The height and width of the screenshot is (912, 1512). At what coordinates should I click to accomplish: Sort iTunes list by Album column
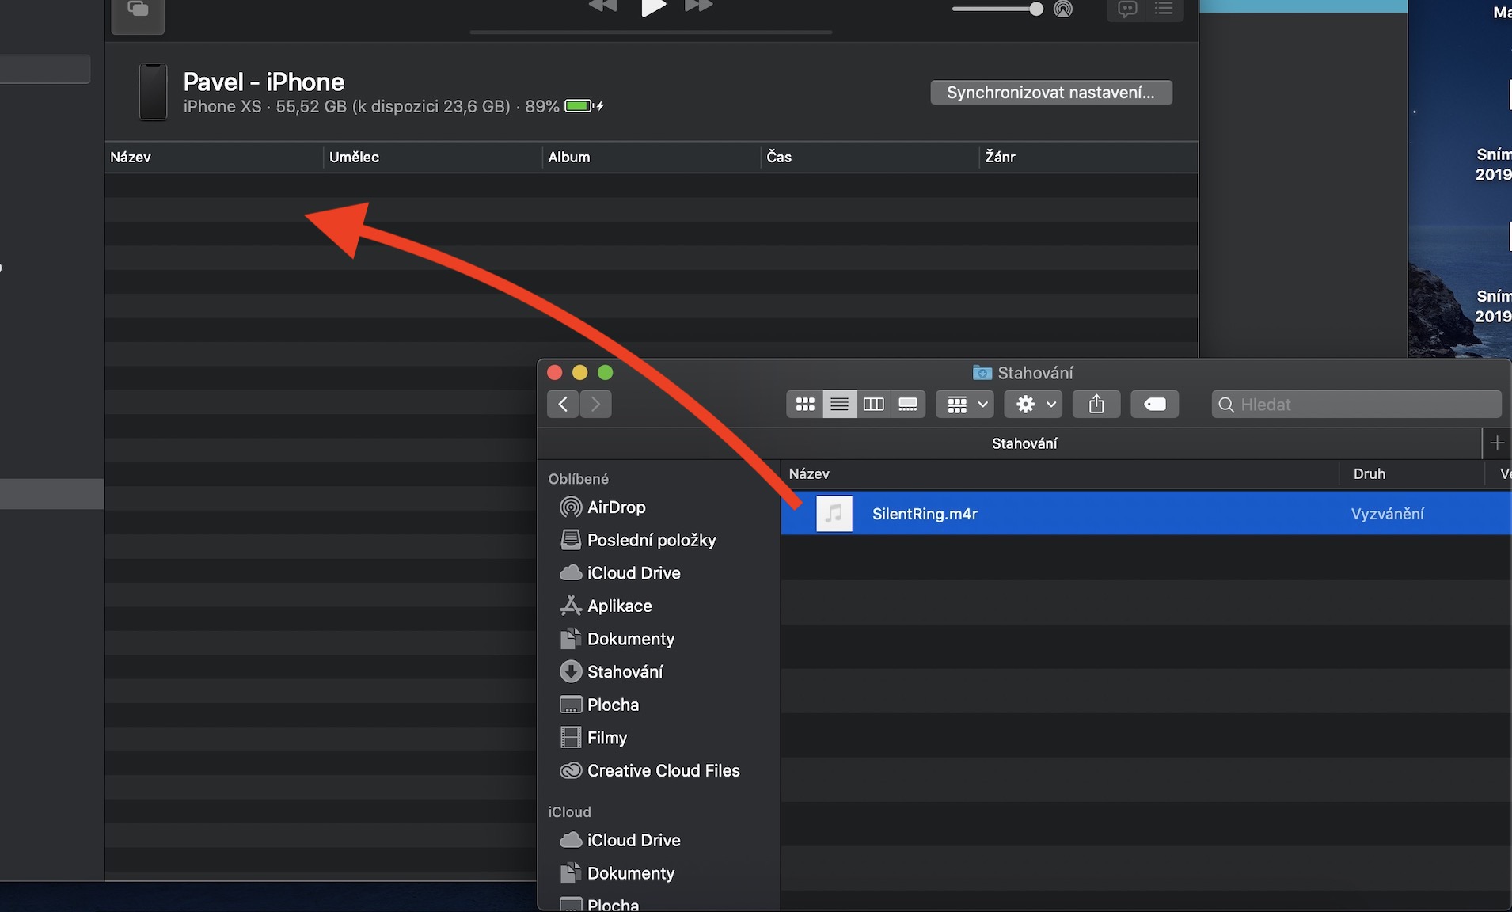point(652,157)
